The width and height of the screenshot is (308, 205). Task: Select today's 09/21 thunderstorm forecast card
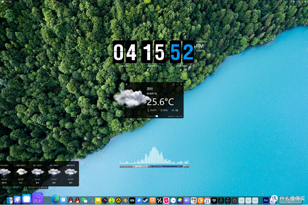[4, 174]
